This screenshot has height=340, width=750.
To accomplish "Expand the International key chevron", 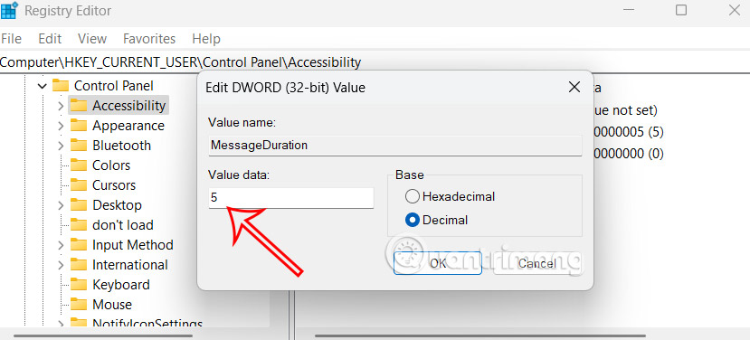I will pos(61,265).
